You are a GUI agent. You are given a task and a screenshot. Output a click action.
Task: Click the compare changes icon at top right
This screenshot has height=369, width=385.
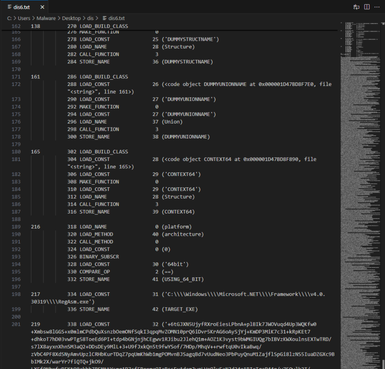tap(356, 7)
